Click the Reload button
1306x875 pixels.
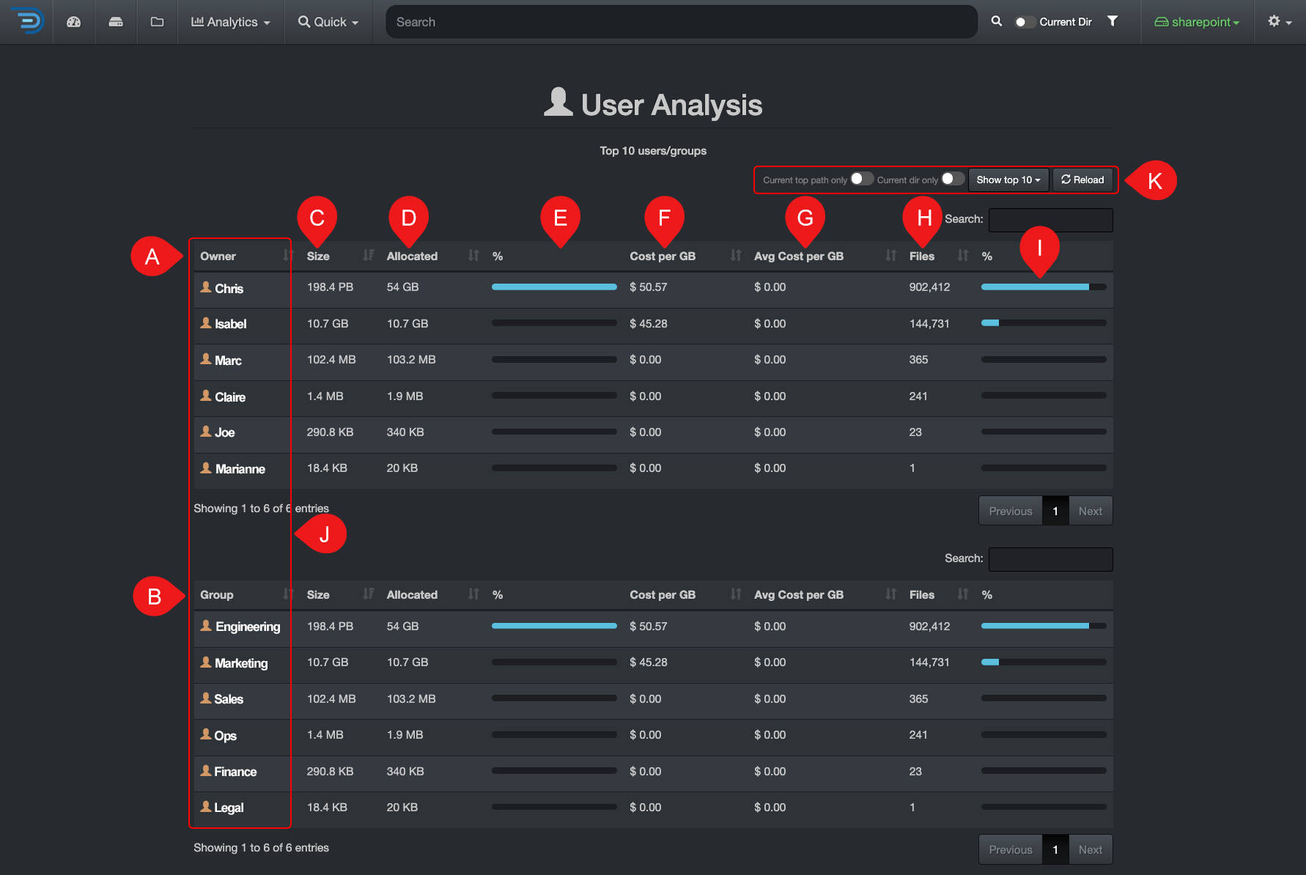pyautogui.click(x=1082, y=180)
